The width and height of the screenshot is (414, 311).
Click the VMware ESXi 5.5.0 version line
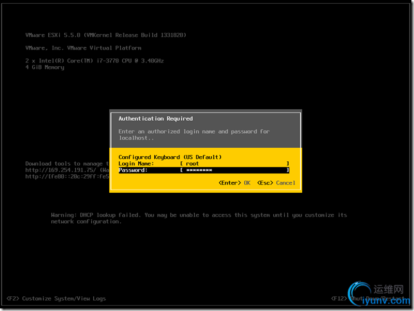point(106,35)
